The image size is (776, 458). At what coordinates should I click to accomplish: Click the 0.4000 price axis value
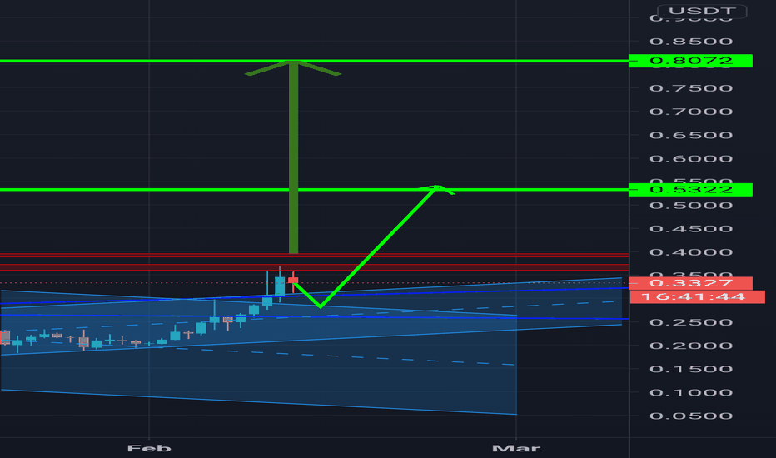691,252
